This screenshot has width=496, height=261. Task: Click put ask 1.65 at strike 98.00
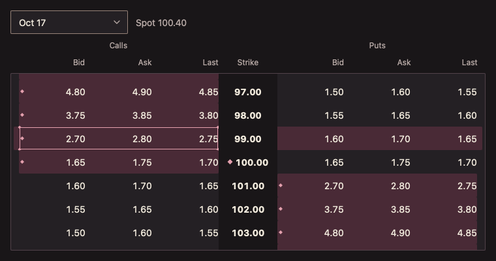401,115
